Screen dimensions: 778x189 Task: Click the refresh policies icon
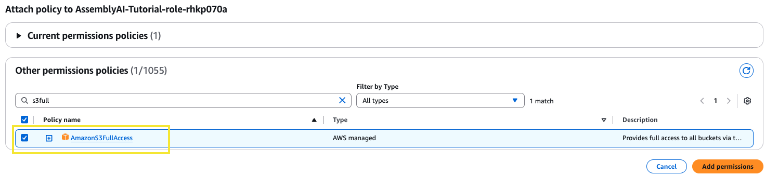coord(747,71)
